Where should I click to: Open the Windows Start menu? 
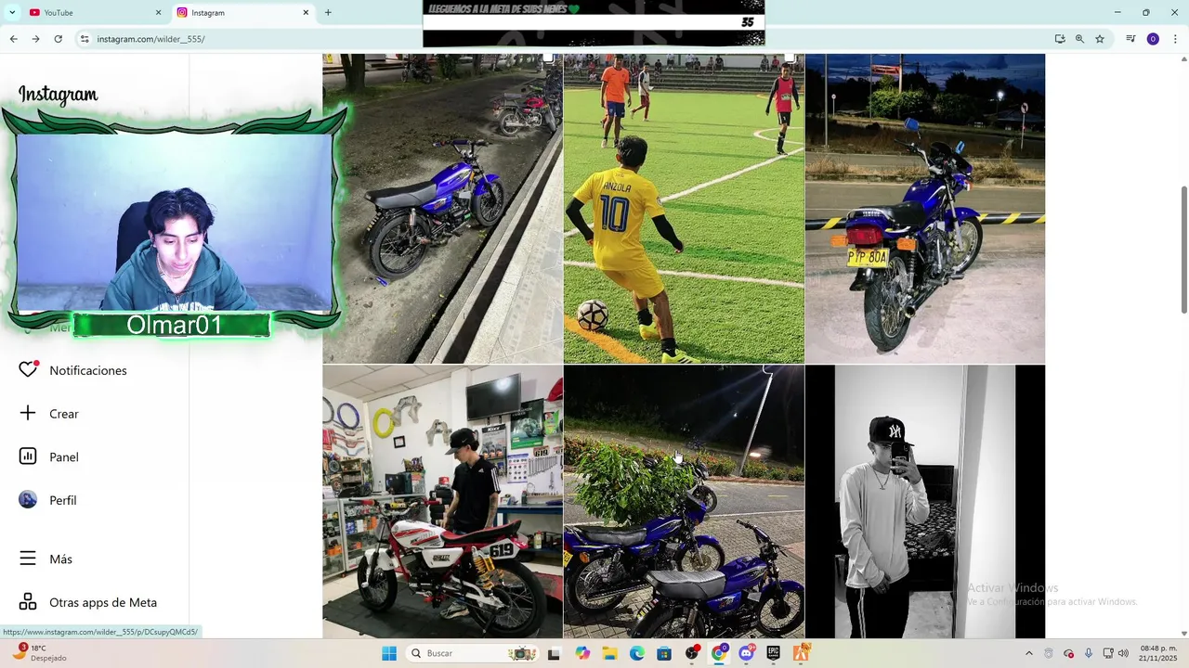389,653
